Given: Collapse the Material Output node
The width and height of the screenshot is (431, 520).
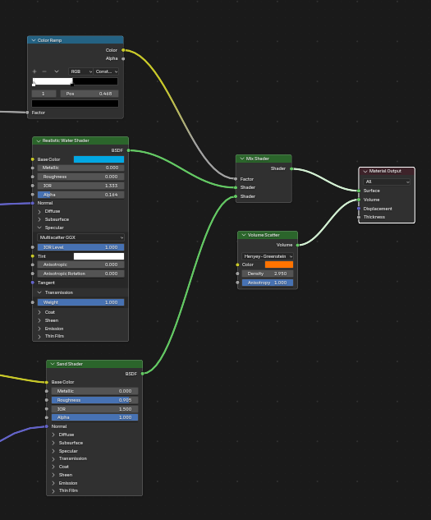Looking at the screenshot, I should [x=365, y=171].
